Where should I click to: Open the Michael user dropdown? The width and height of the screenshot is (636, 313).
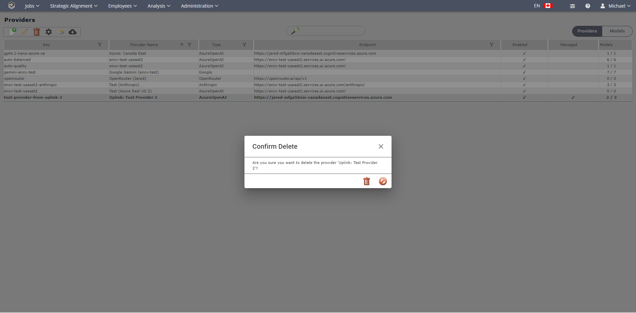click(x=615, y=6)
